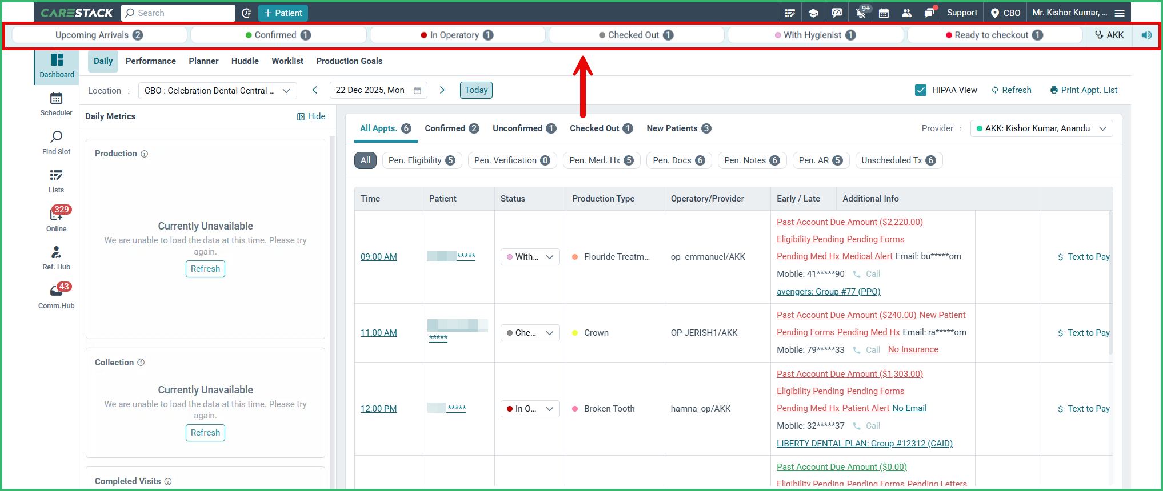The width and height of the screenshot is (1163, 491).
Task: Open the people group icon in header
Action: [x=906, y=13]
